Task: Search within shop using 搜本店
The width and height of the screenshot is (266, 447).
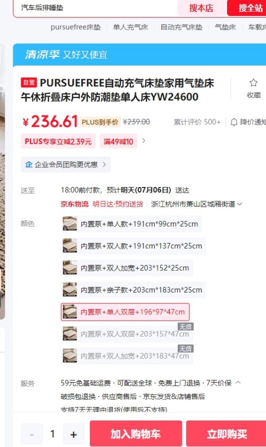Action: click(x=202, y=8)
